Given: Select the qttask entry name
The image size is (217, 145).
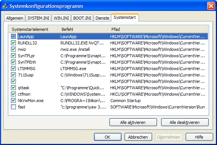Looking at the screenshot, I should [23, 88].
